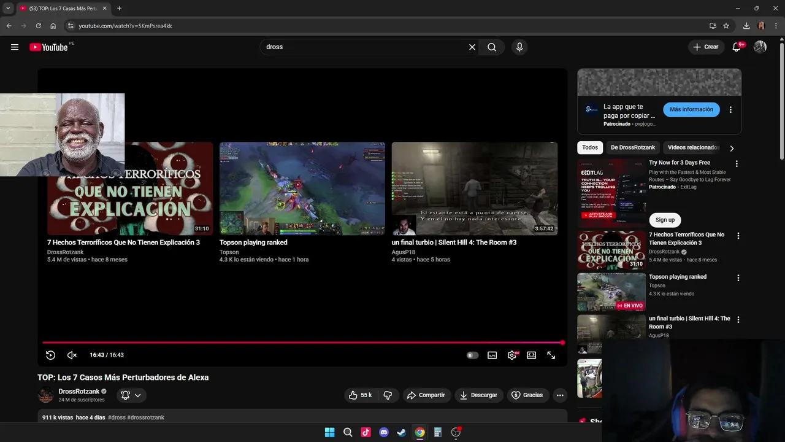The height and width of the screenshot is (442, 785).
Task: Open Chrome three-dot menu
Action: 776,26
